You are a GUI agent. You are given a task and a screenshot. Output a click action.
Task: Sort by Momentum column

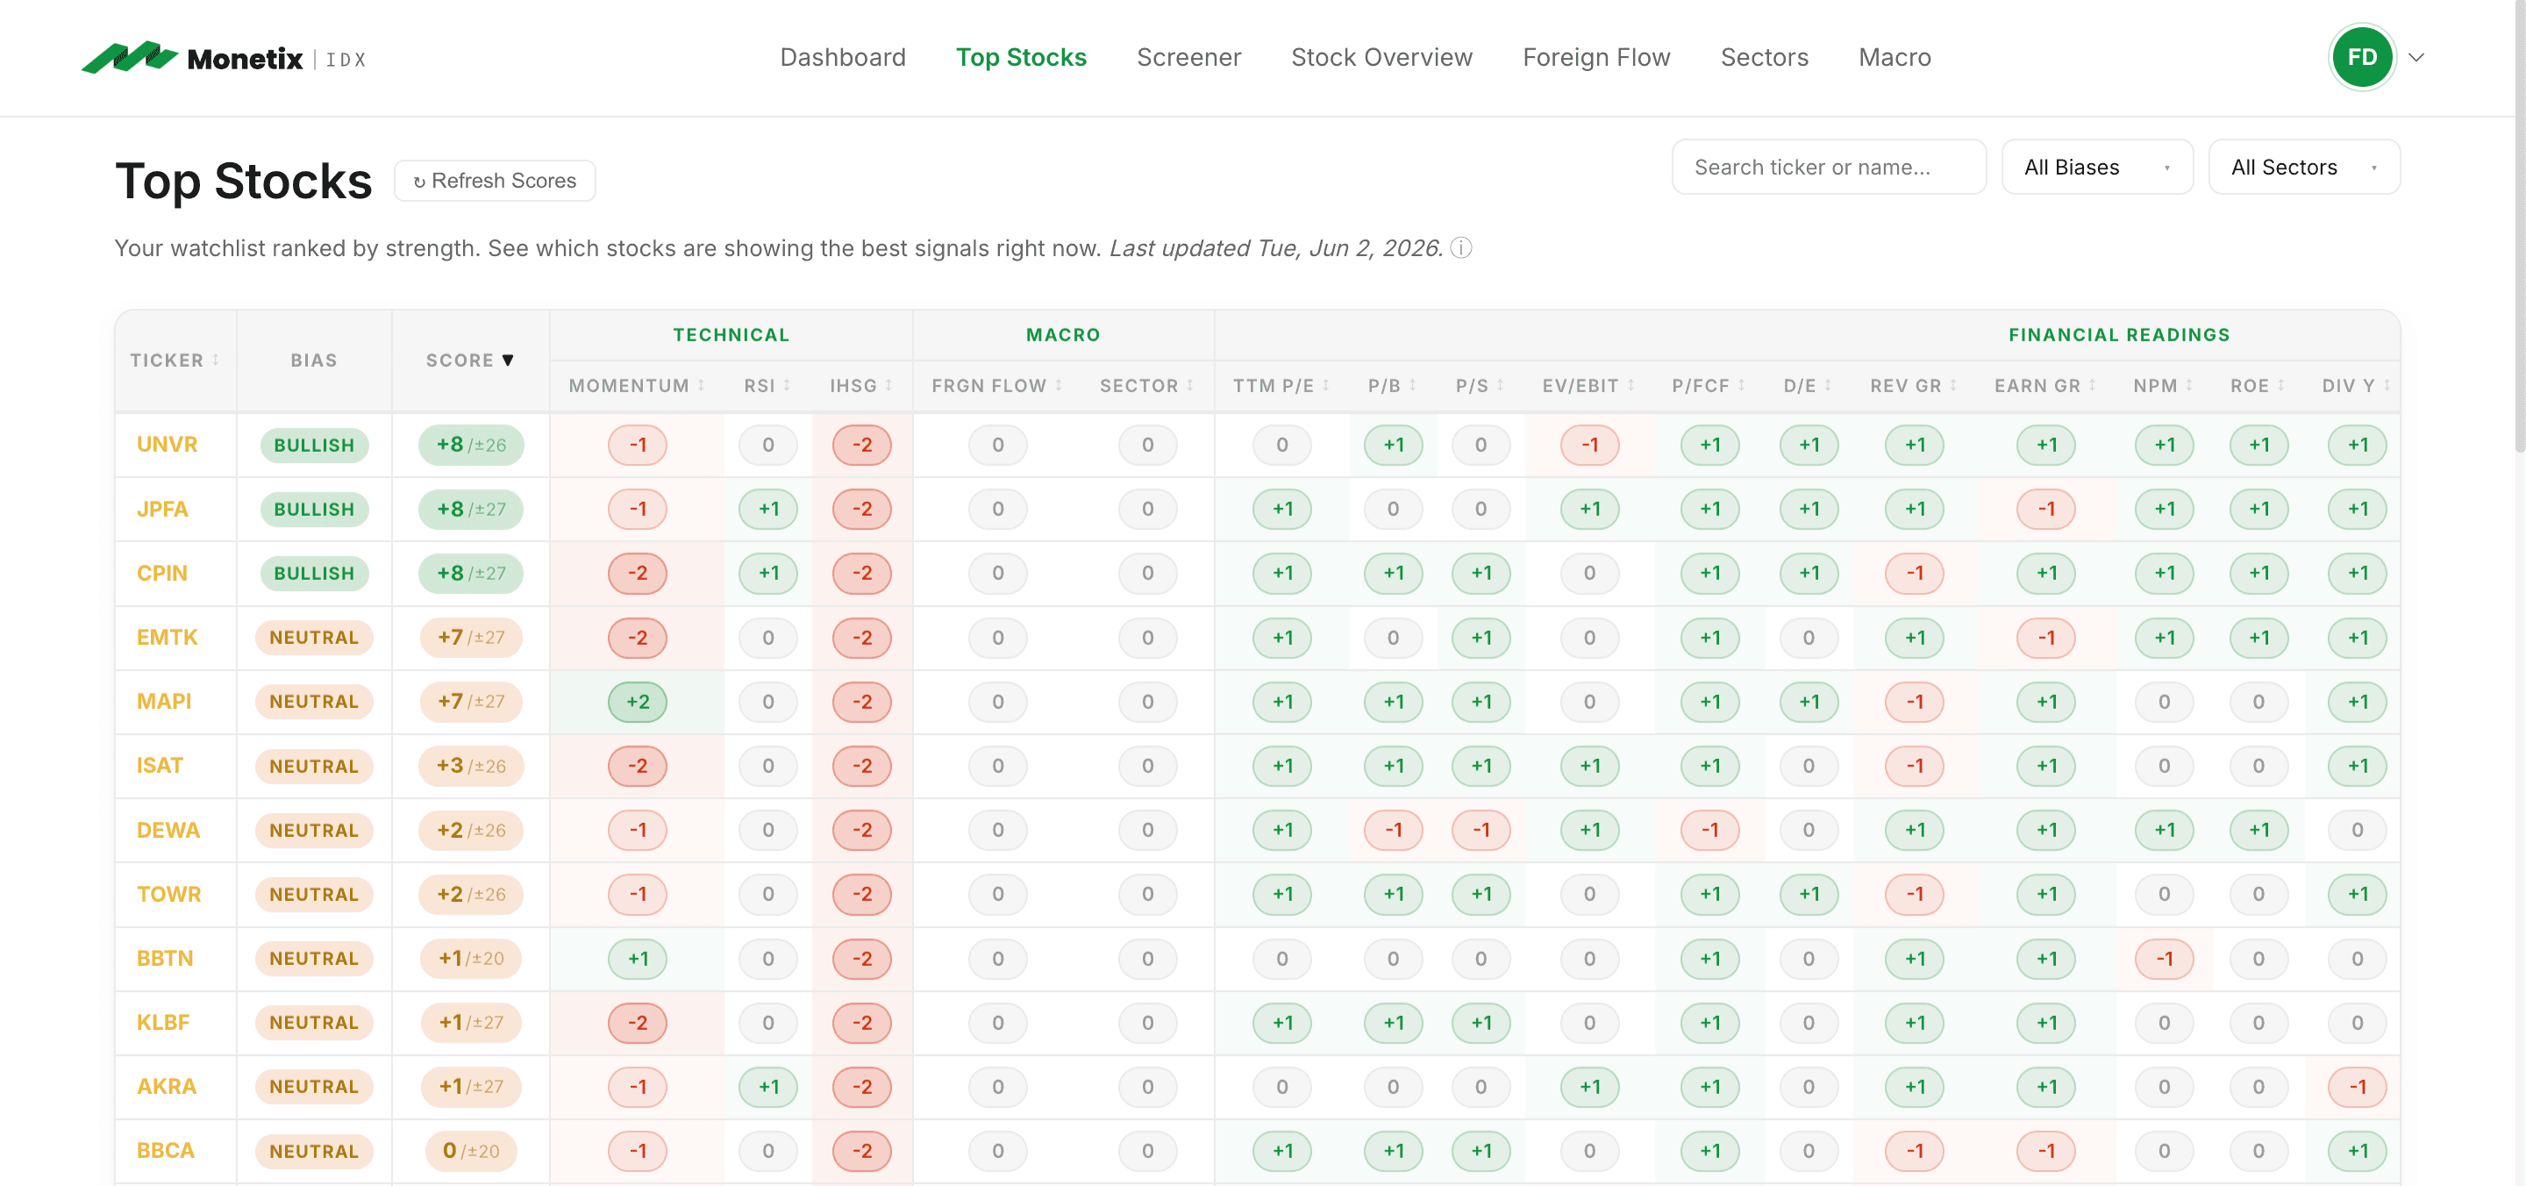pos(637,385)
